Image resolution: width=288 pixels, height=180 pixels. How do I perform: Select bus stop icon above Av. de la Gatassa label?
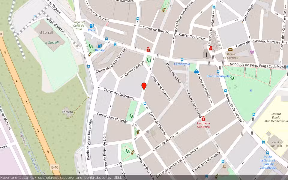[x=267, y=153]
